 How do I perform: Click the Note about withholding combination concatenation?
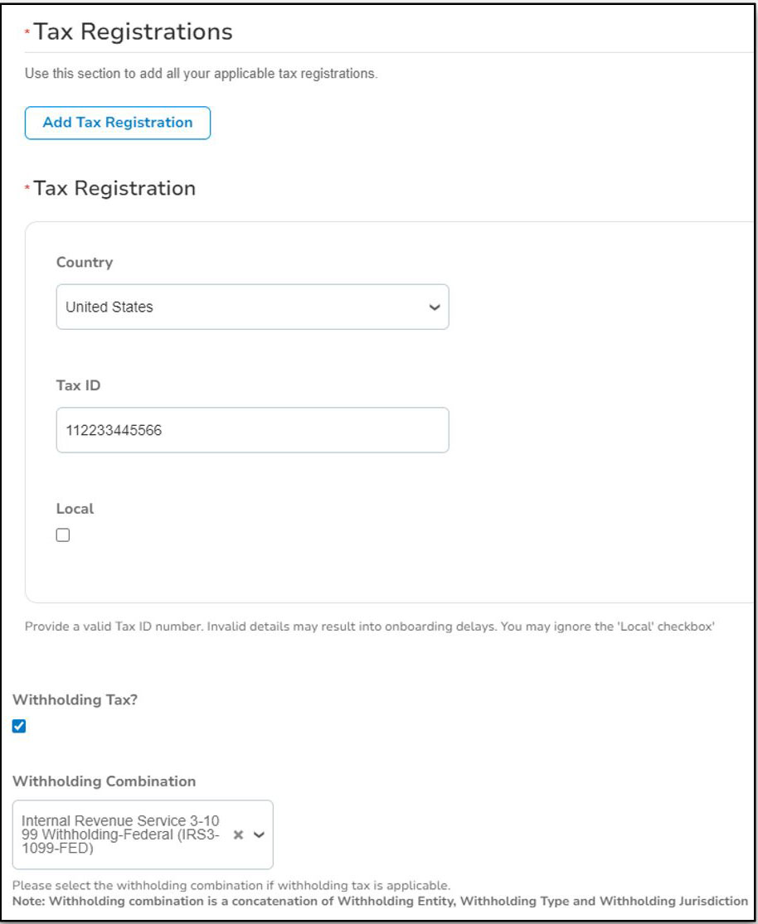pos(380,901)
